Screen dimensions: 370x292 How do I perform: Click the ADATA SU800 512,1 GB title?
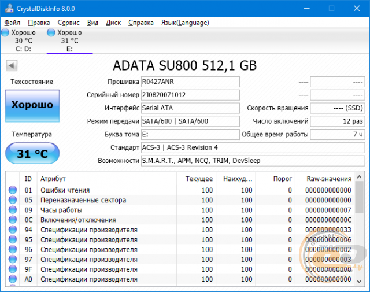click(x=185, y=65)
